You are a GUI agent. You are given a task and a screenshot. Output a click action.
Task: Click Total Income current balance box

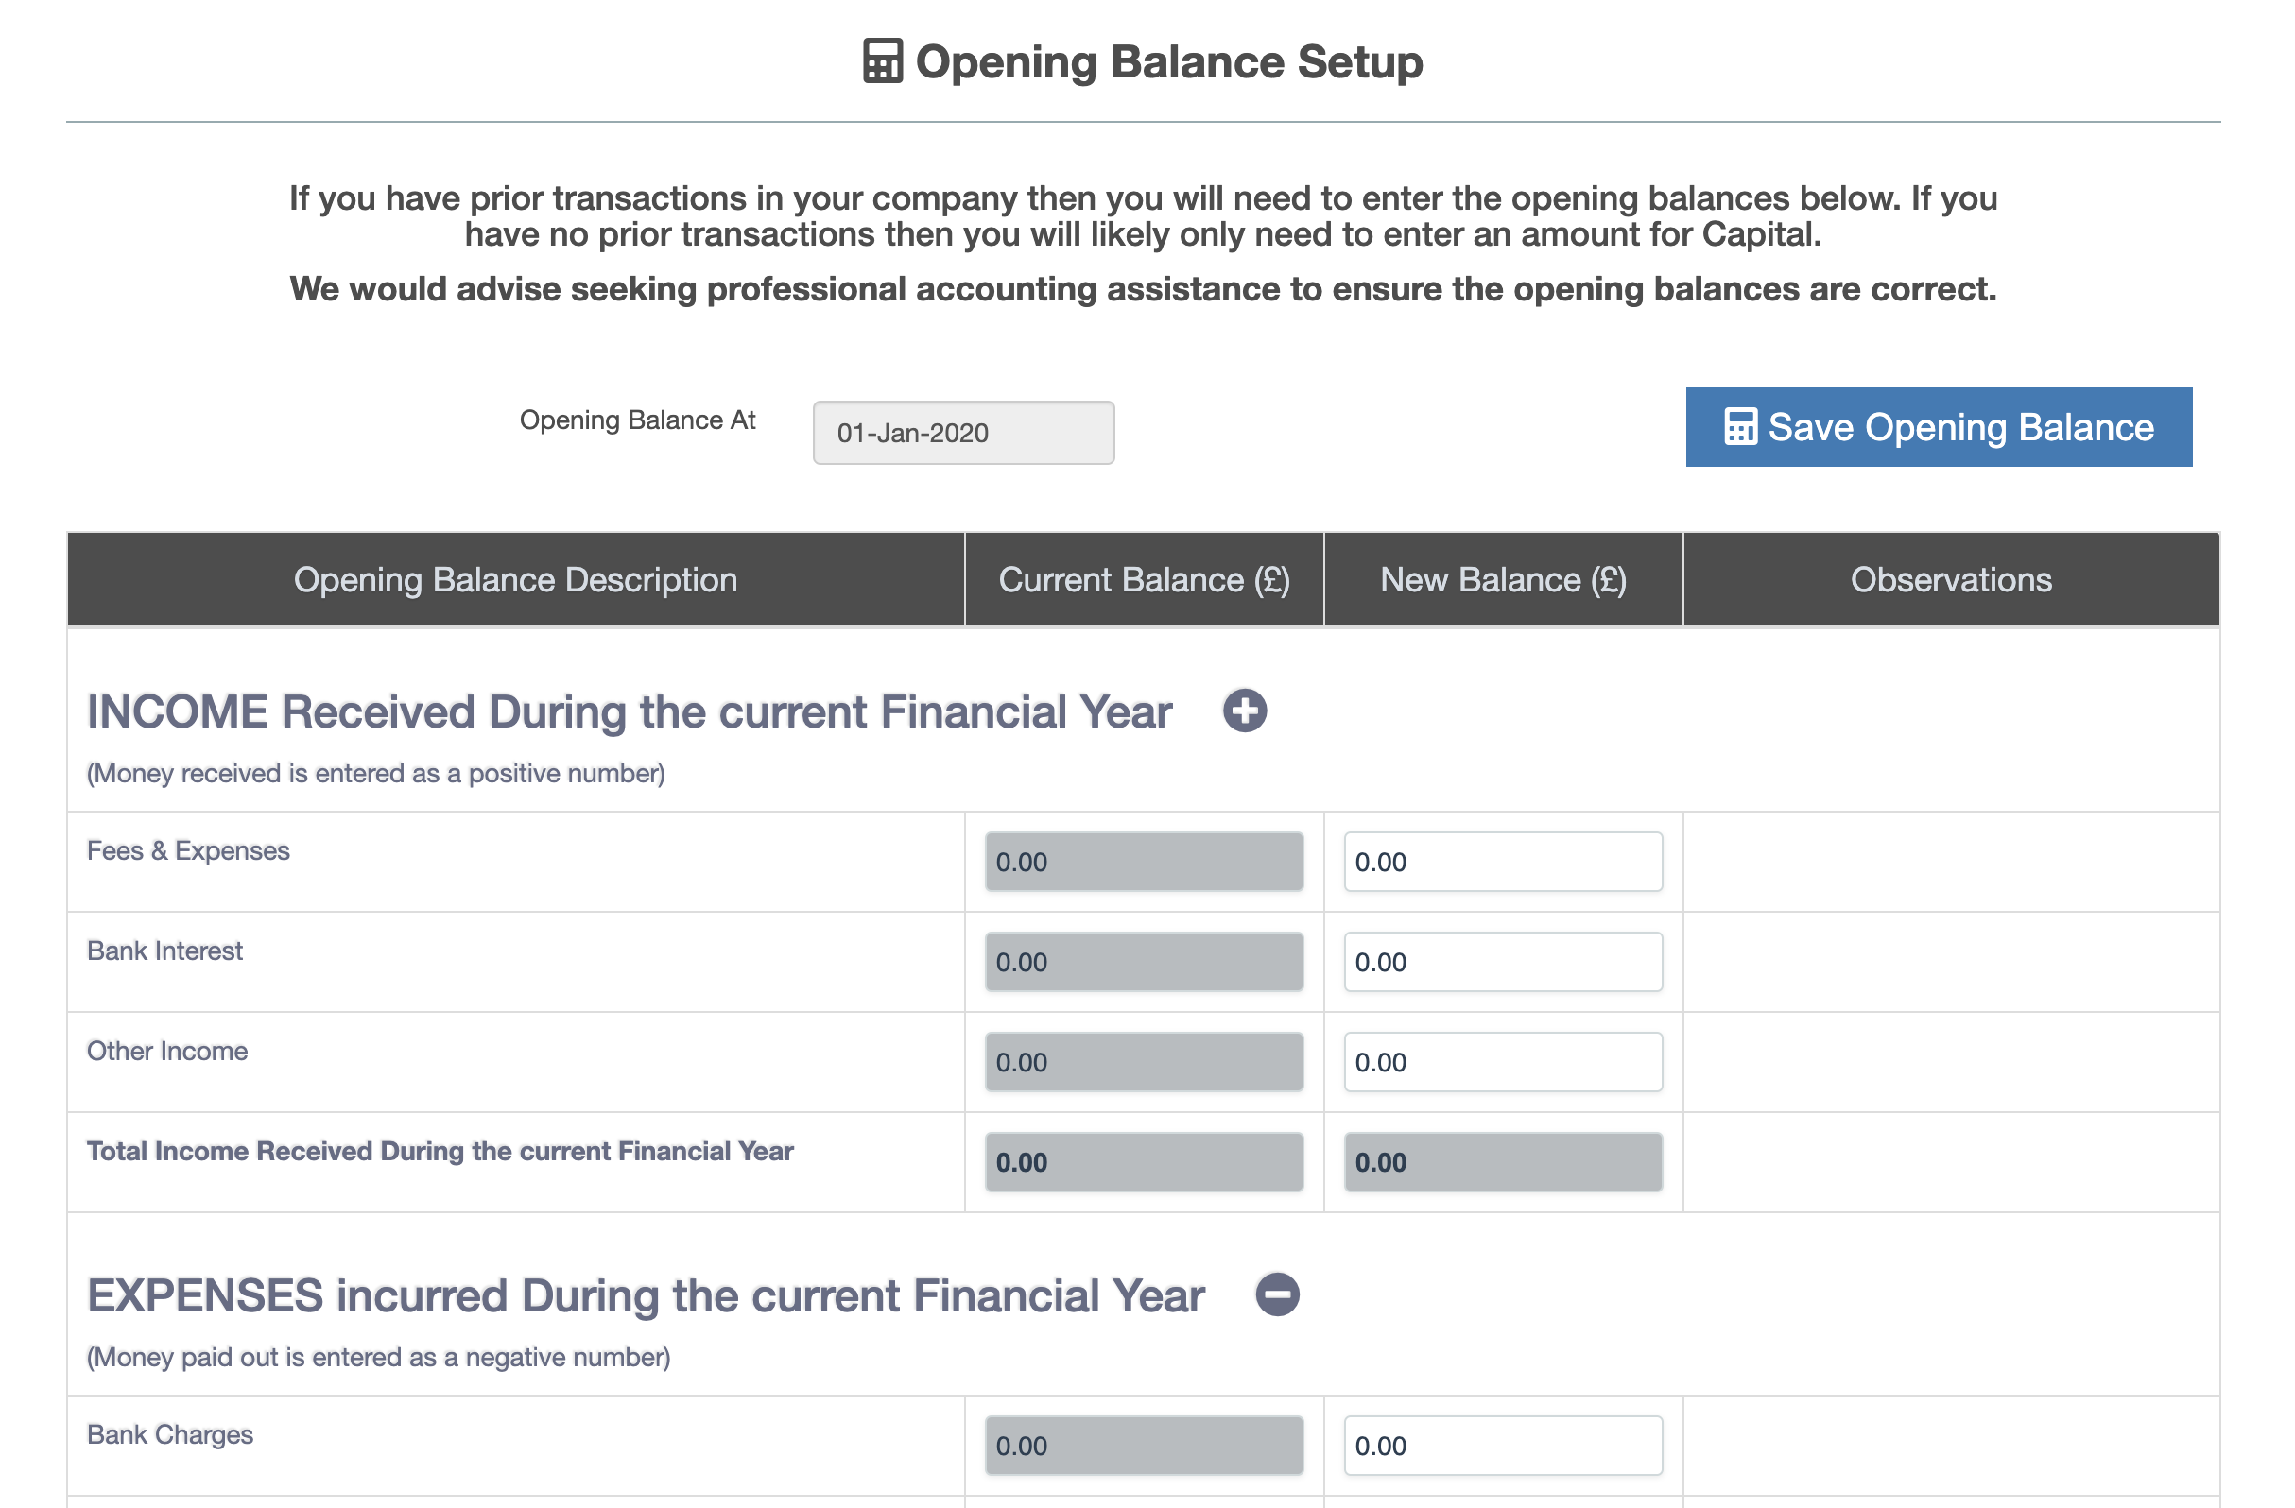[x=1144, y=1163]
